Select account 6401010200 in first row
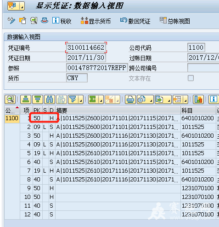Image resolution: width=219 pixels, height=227 pixels. (x=197, y=118)
